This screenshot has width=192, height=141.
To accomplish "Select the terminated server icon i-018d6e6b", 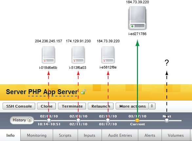I will (x=48, y=55).
